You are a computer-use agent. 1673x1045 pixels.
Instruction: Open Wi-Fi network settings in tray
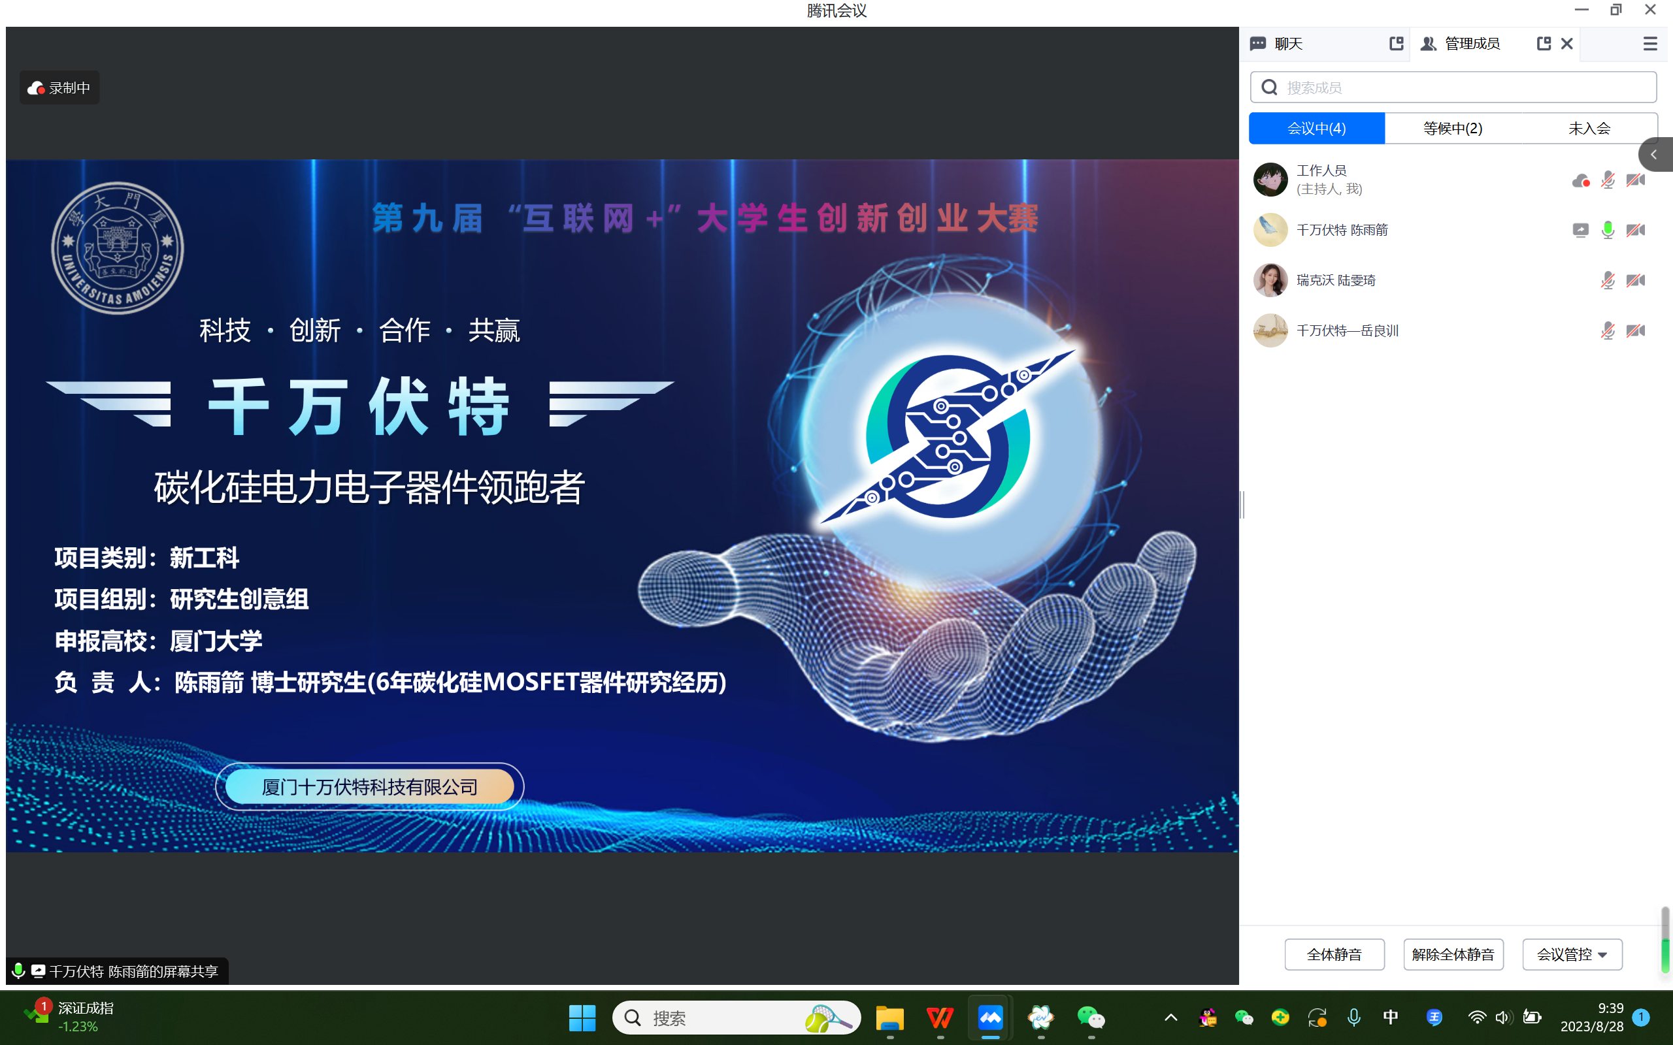point(1477,1018)
